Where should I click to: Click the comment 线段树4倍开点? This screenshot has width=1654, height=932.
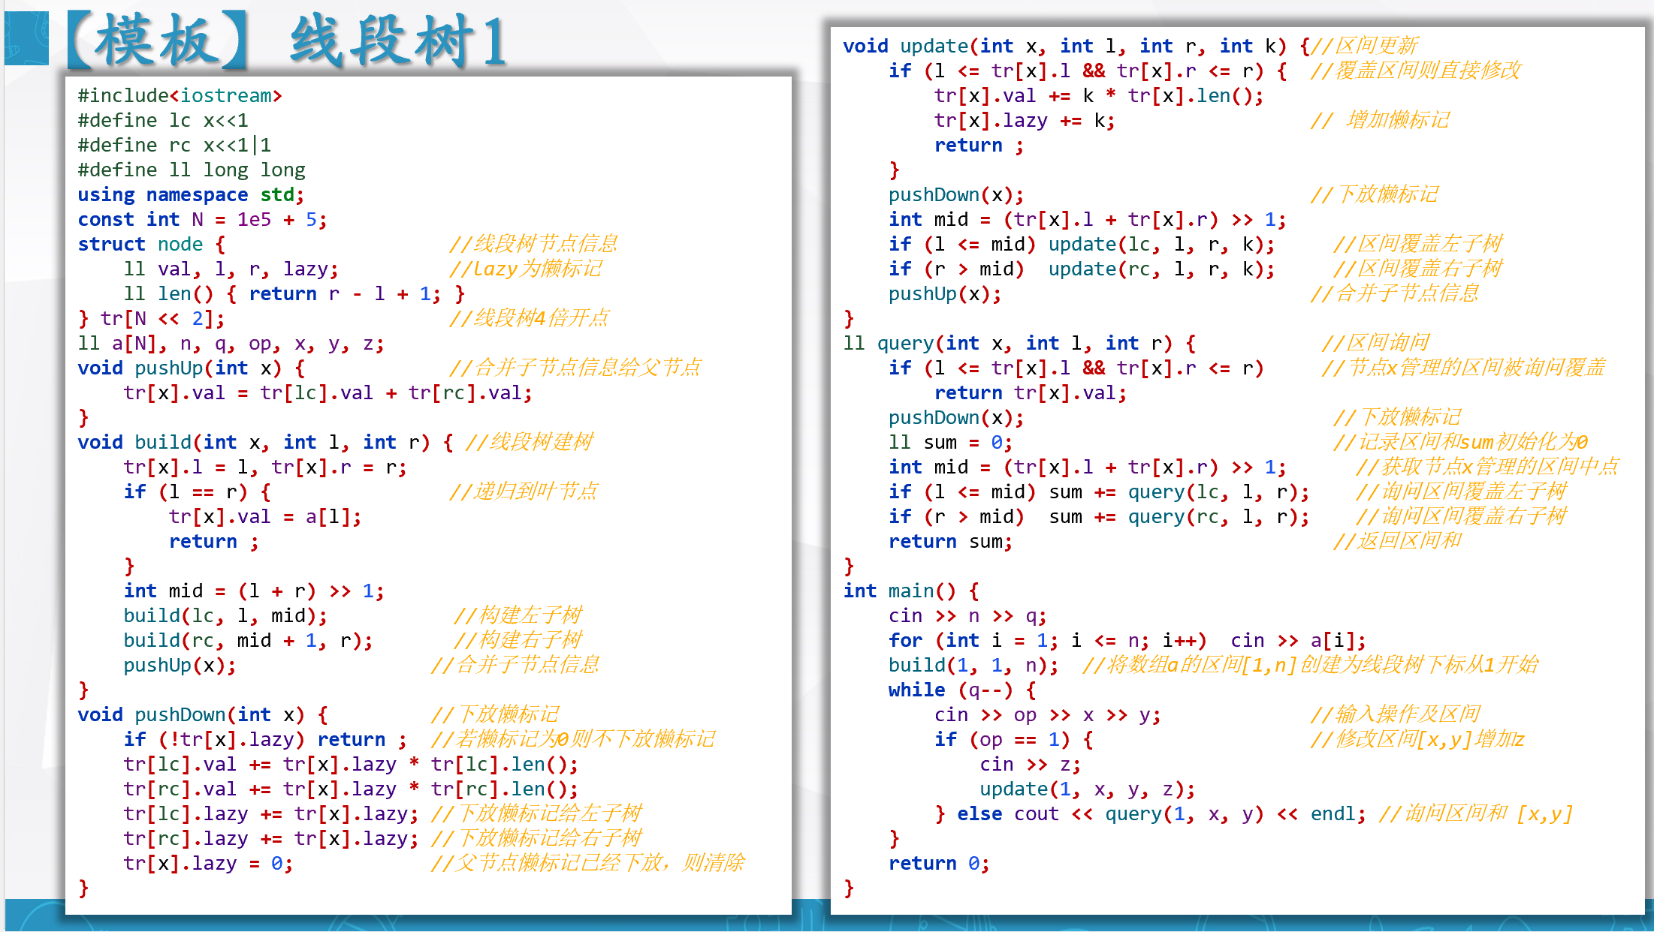(530, 318)
